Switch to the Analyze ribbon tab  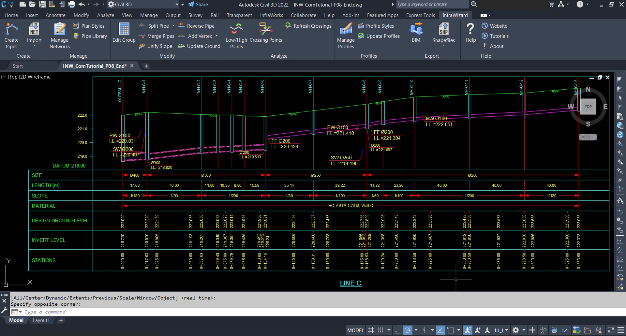pos(105,15)
